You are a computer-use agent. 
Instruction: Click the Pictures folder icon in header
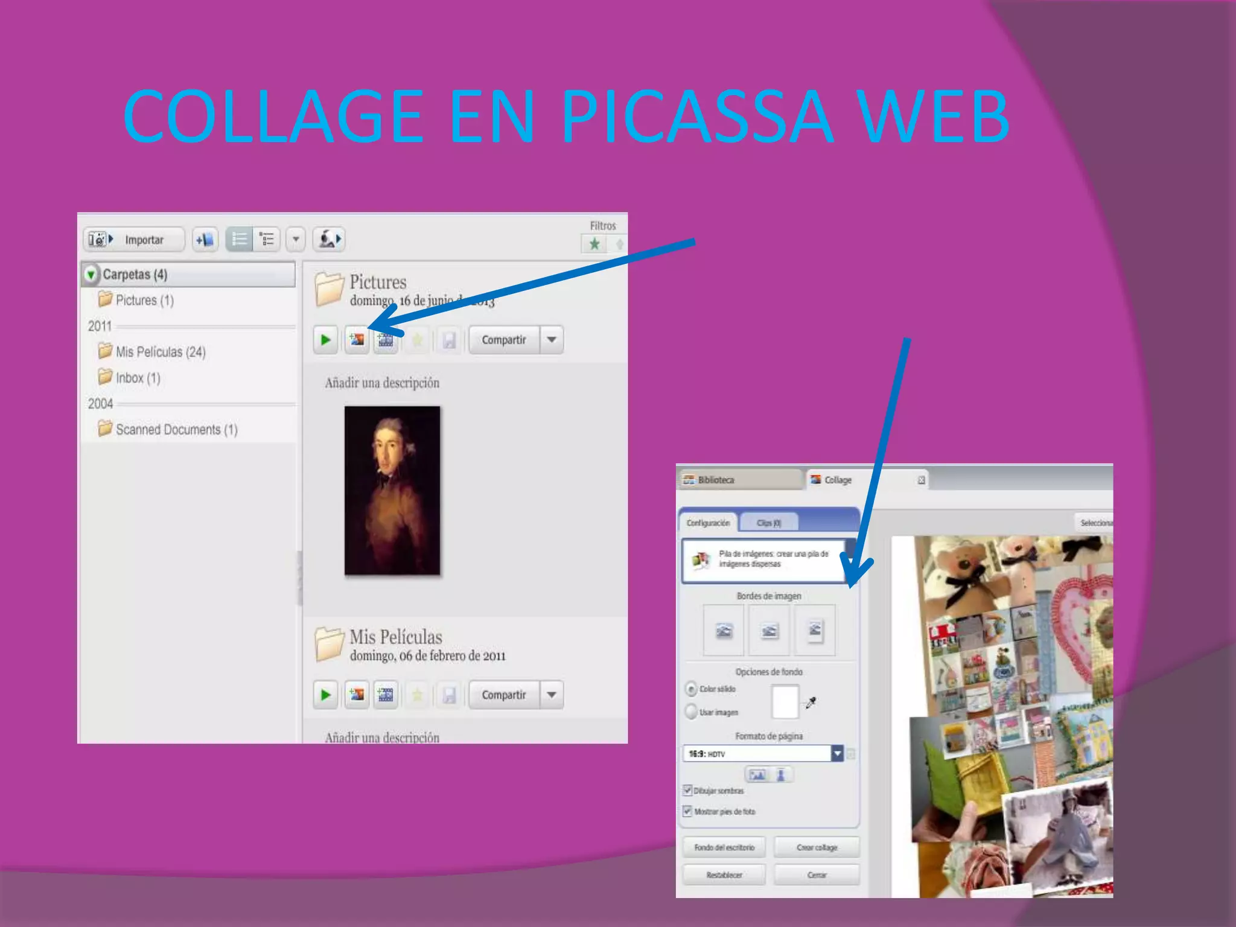click(329, 288)
